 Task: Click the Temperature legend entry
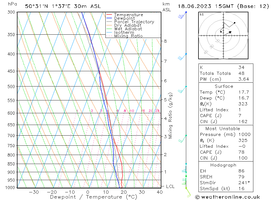click(125, 15)
